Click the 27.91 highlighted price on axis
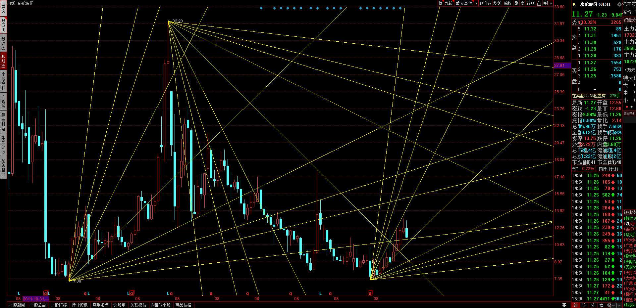This screenshot has height=308, width=636. click(563, 66)
